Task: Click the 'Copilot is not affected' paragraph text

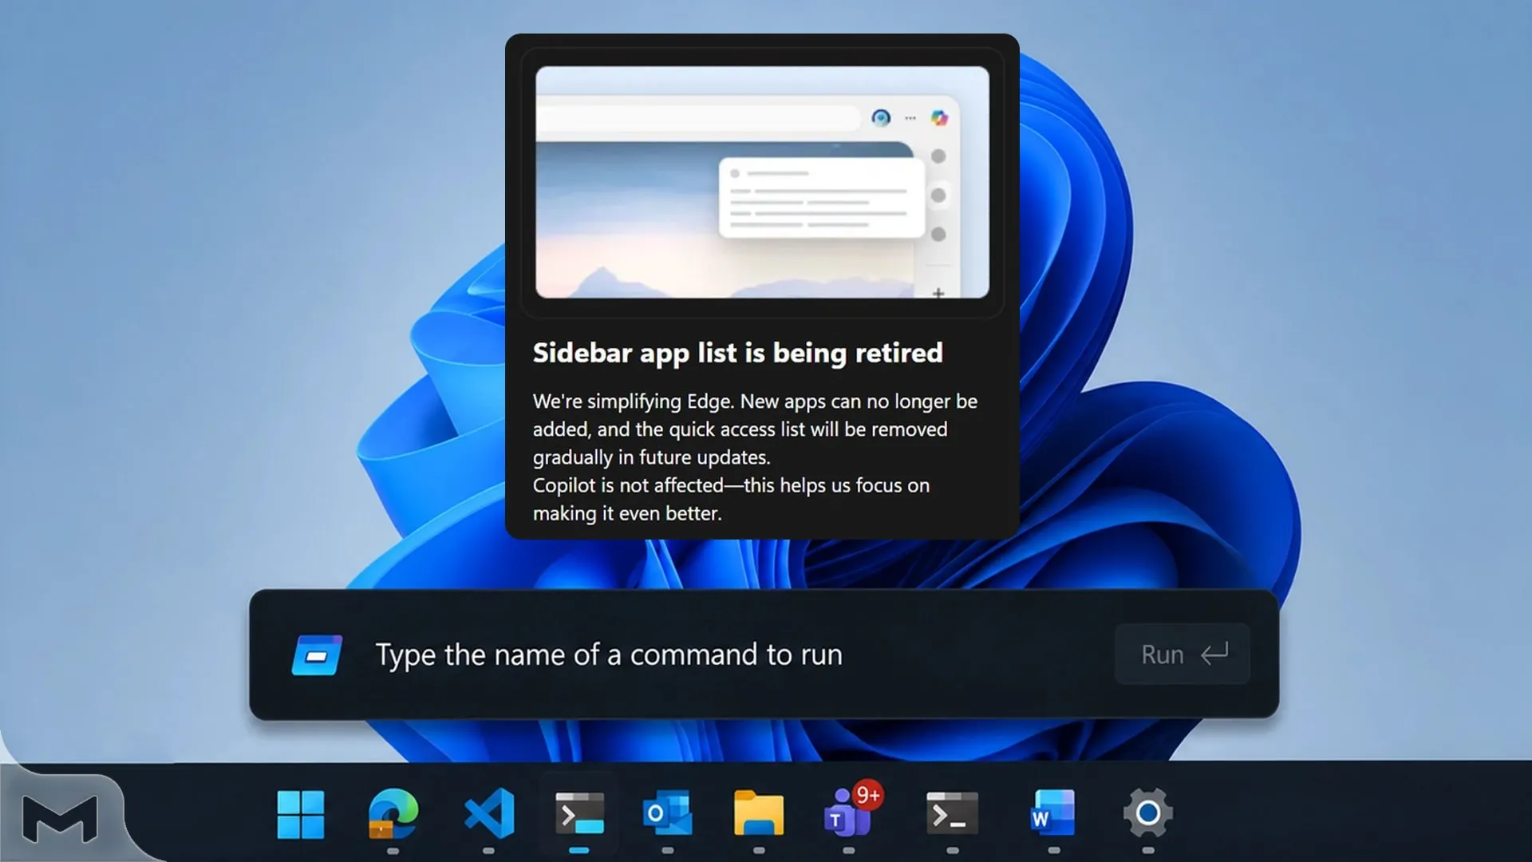Action: pos(731,499)
